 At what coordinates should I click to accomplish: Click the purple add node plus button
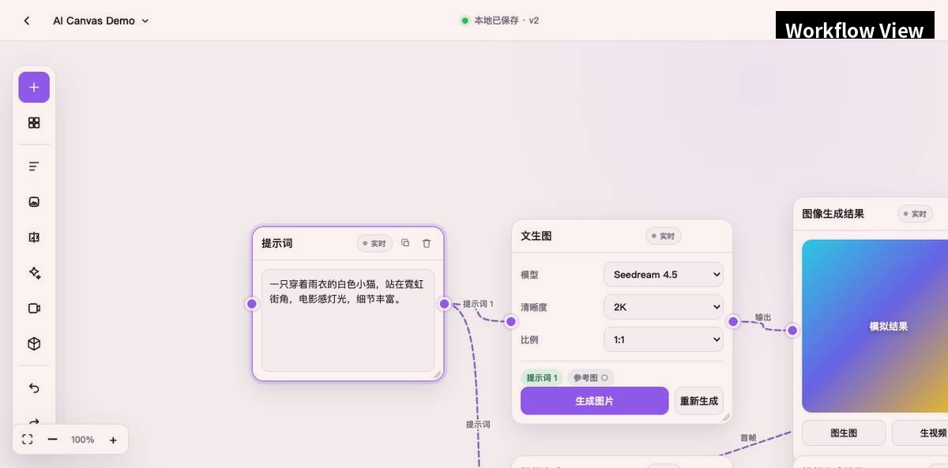pos(34,88)
